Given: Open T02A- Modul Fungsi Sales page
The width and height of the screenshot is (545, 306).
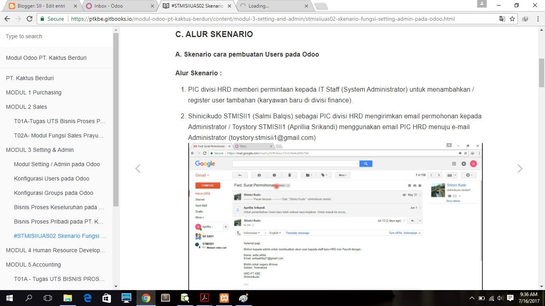Looking at the screenshot, I should point(59,135).
